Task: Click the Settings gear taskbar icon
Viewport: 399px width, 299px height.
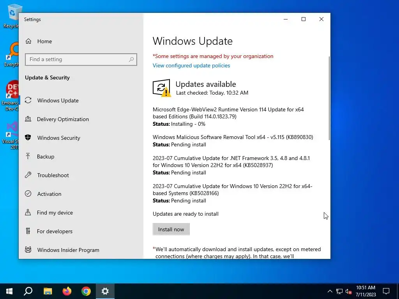Action: (x=105, y=291)
